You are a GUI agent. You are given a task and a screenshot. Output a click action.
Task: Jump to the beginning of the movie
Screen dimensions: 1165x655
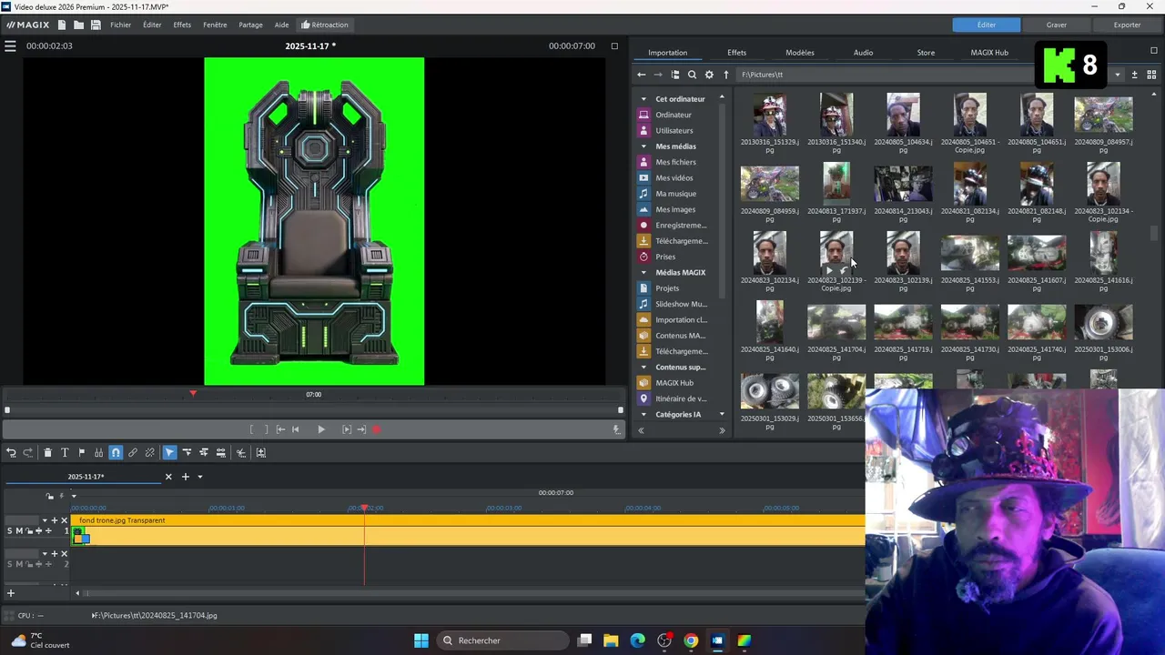point(295,429)
